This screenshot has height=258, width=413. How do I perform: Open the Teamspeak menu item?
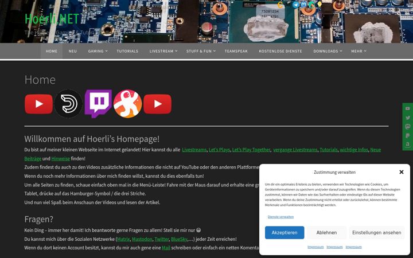click(236, 51)
